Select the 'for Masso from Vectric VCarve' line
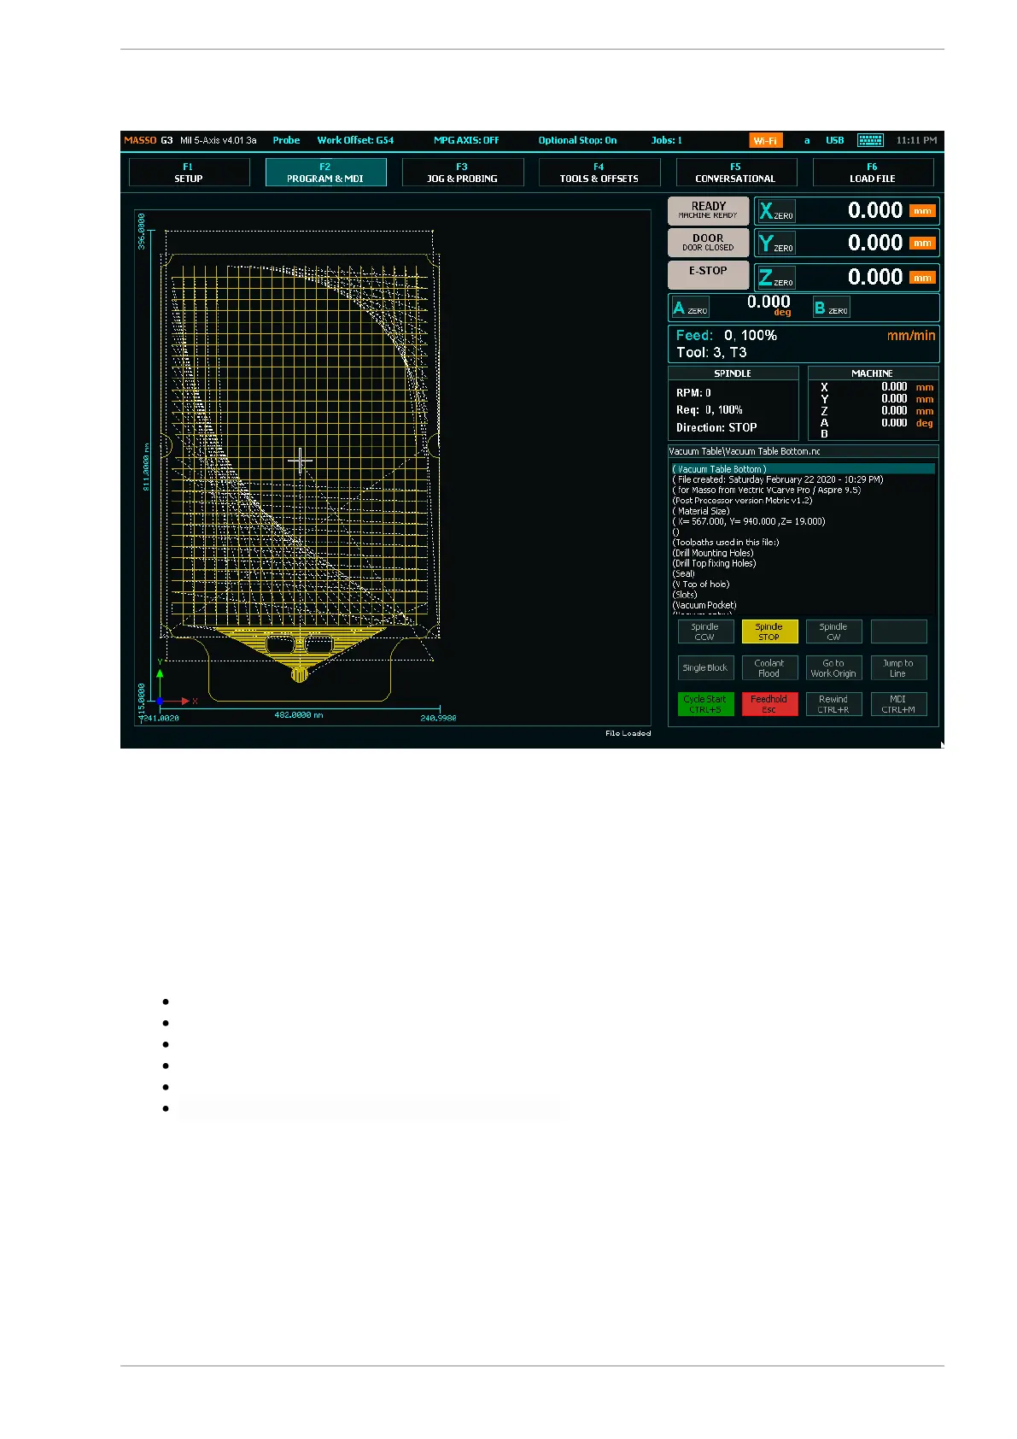The width and height of the screenshot is (1017, 1439). click(767, 490)
